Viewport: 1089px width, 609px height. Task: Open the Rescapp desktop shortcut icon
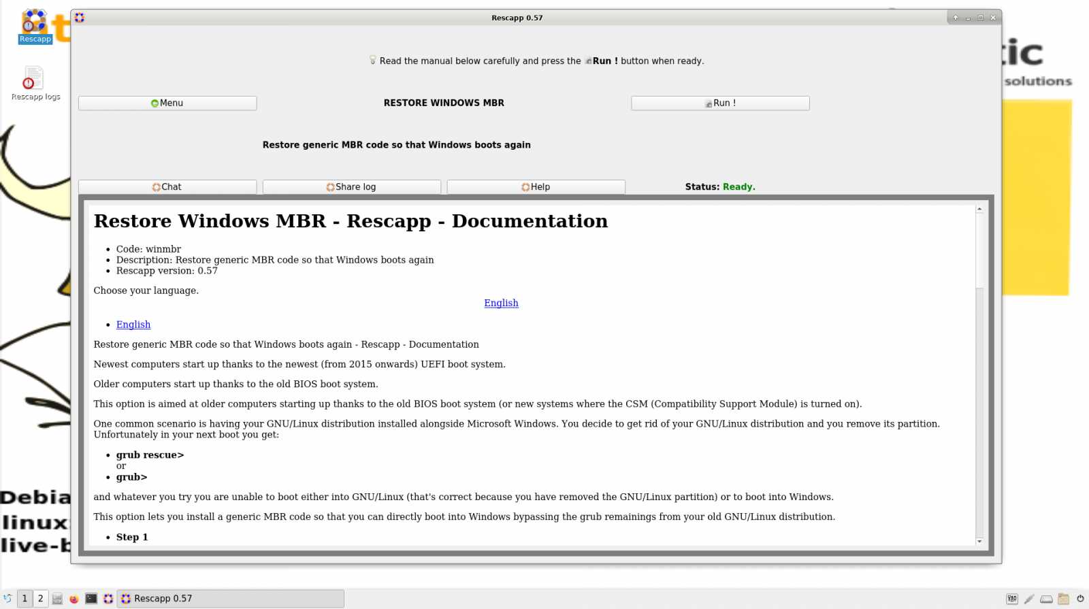click(x=34, y=26)
